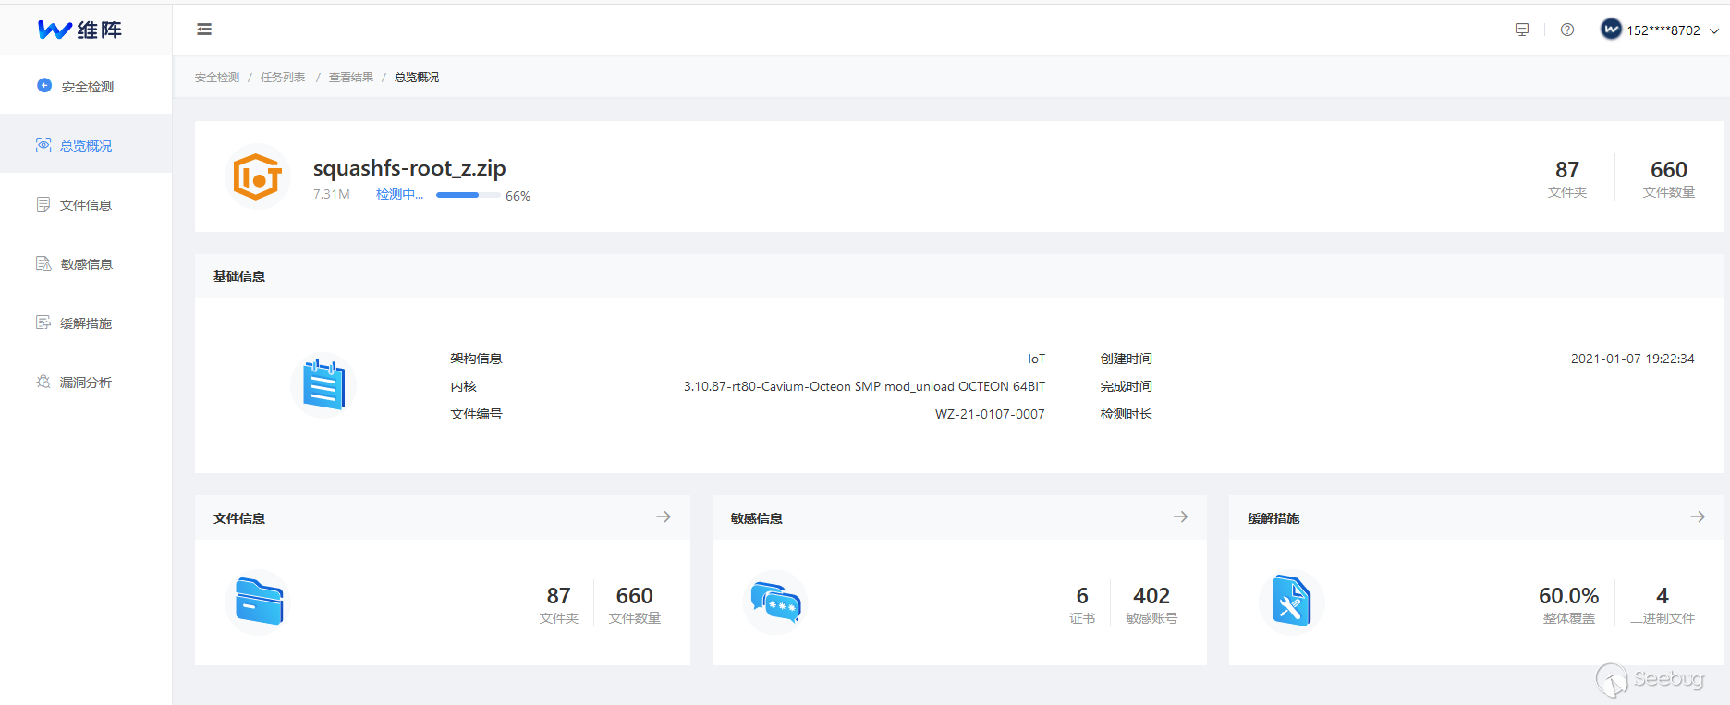Click the 6 证书 stat
1730x705 pixels.
(x=1082, y=604)
